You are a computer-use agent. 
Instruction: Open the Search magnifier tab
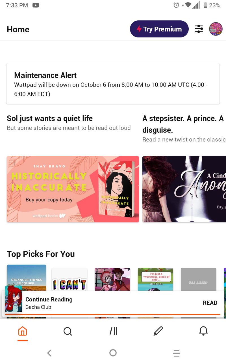click(68, 331)
